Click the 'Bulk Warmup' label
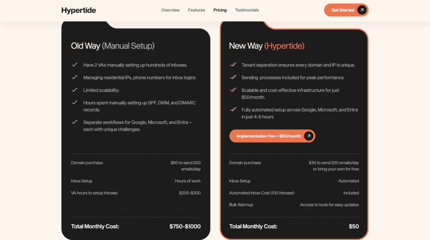Screen dimensions: 430x240 [241, 205]
